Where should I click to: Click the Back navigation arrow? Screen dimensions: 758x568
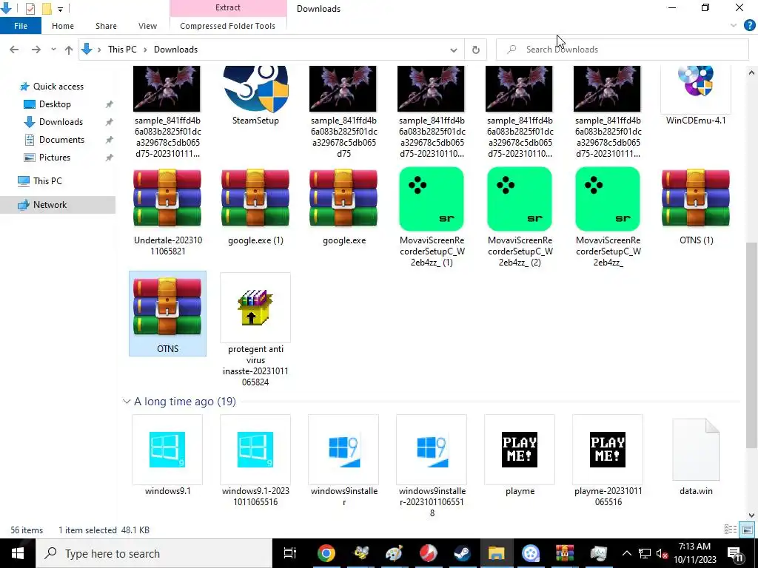[14, 50]
